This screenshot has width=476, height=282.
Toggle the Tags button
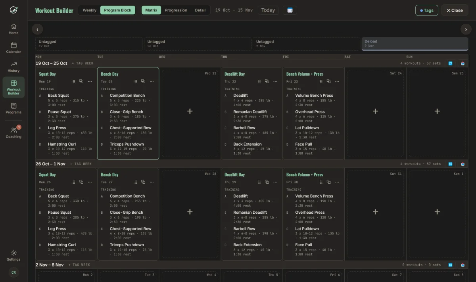[427, 10]
